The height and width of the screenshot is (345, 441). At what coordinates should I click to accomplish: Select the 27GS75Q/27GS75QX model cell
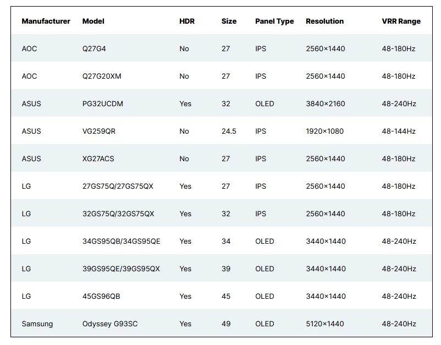click(x=118, y=187)
